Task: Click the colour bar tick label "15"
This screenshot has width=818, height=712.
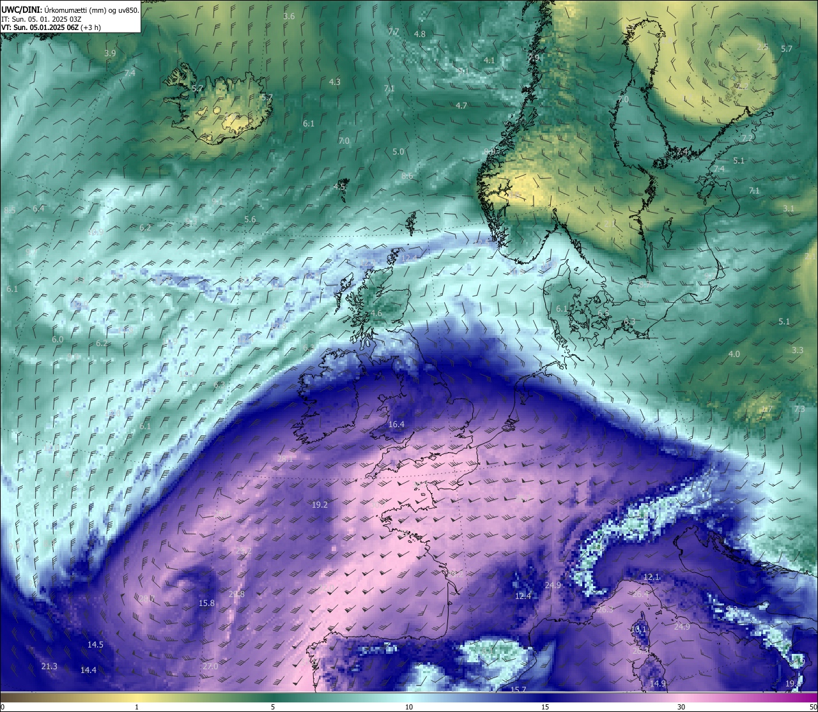Action: click(545, 707)
